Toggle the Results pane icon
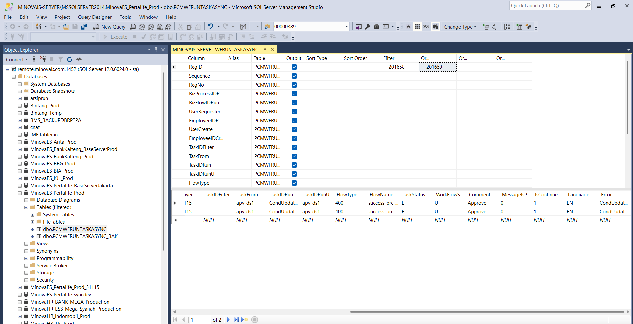Image resolution: width=633 pixels, height=324 pixels. click(x=435, y=27)
